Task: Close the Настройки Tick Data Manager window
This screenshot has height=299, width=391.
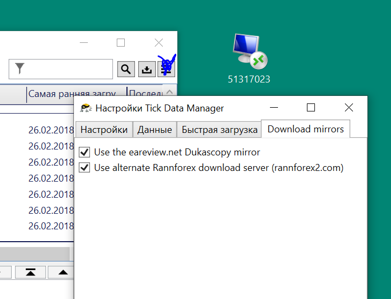Action: (349, 108)
